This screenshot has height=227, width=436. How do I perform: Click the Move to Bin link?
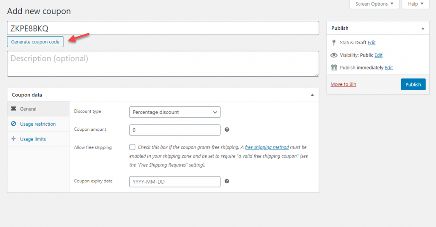[x=343, y=84]
